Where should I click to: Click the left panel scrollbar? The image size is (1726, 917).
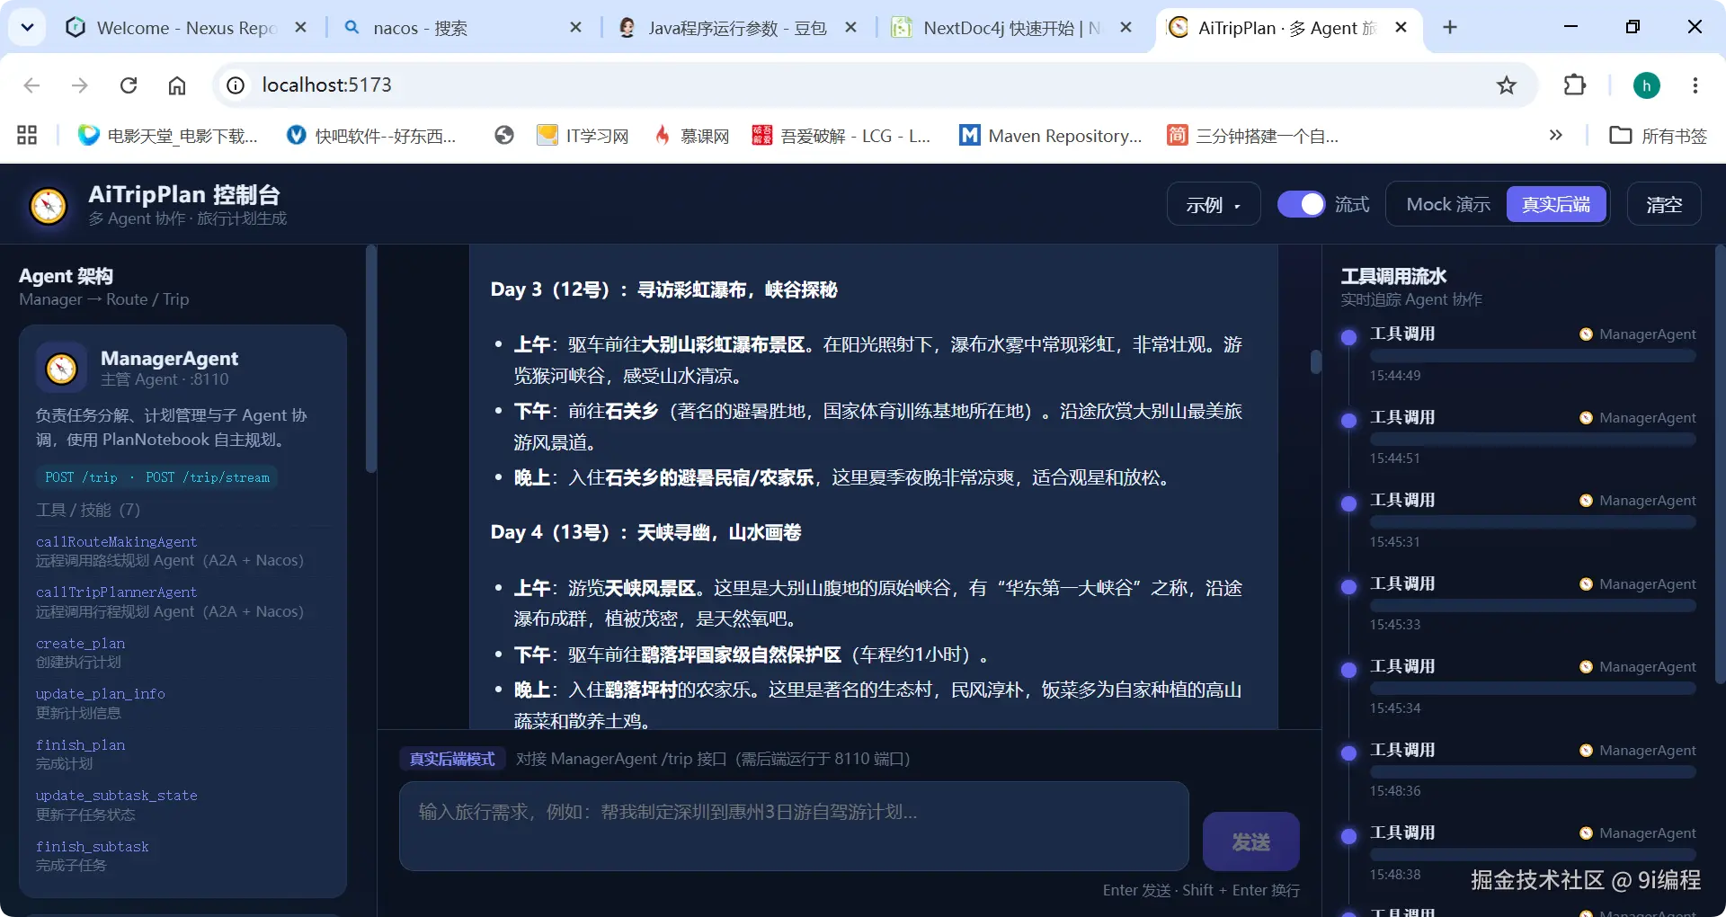pos(370,360)
